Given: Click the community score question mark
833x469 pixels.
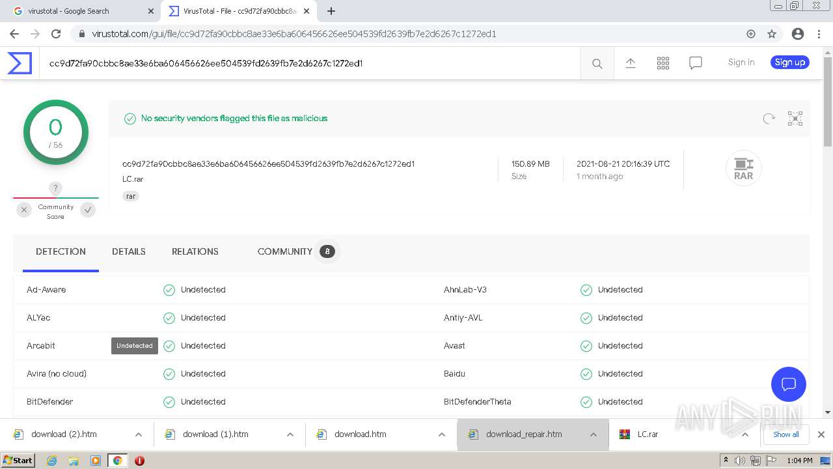Looking at the screenshot, I should 56,189.
